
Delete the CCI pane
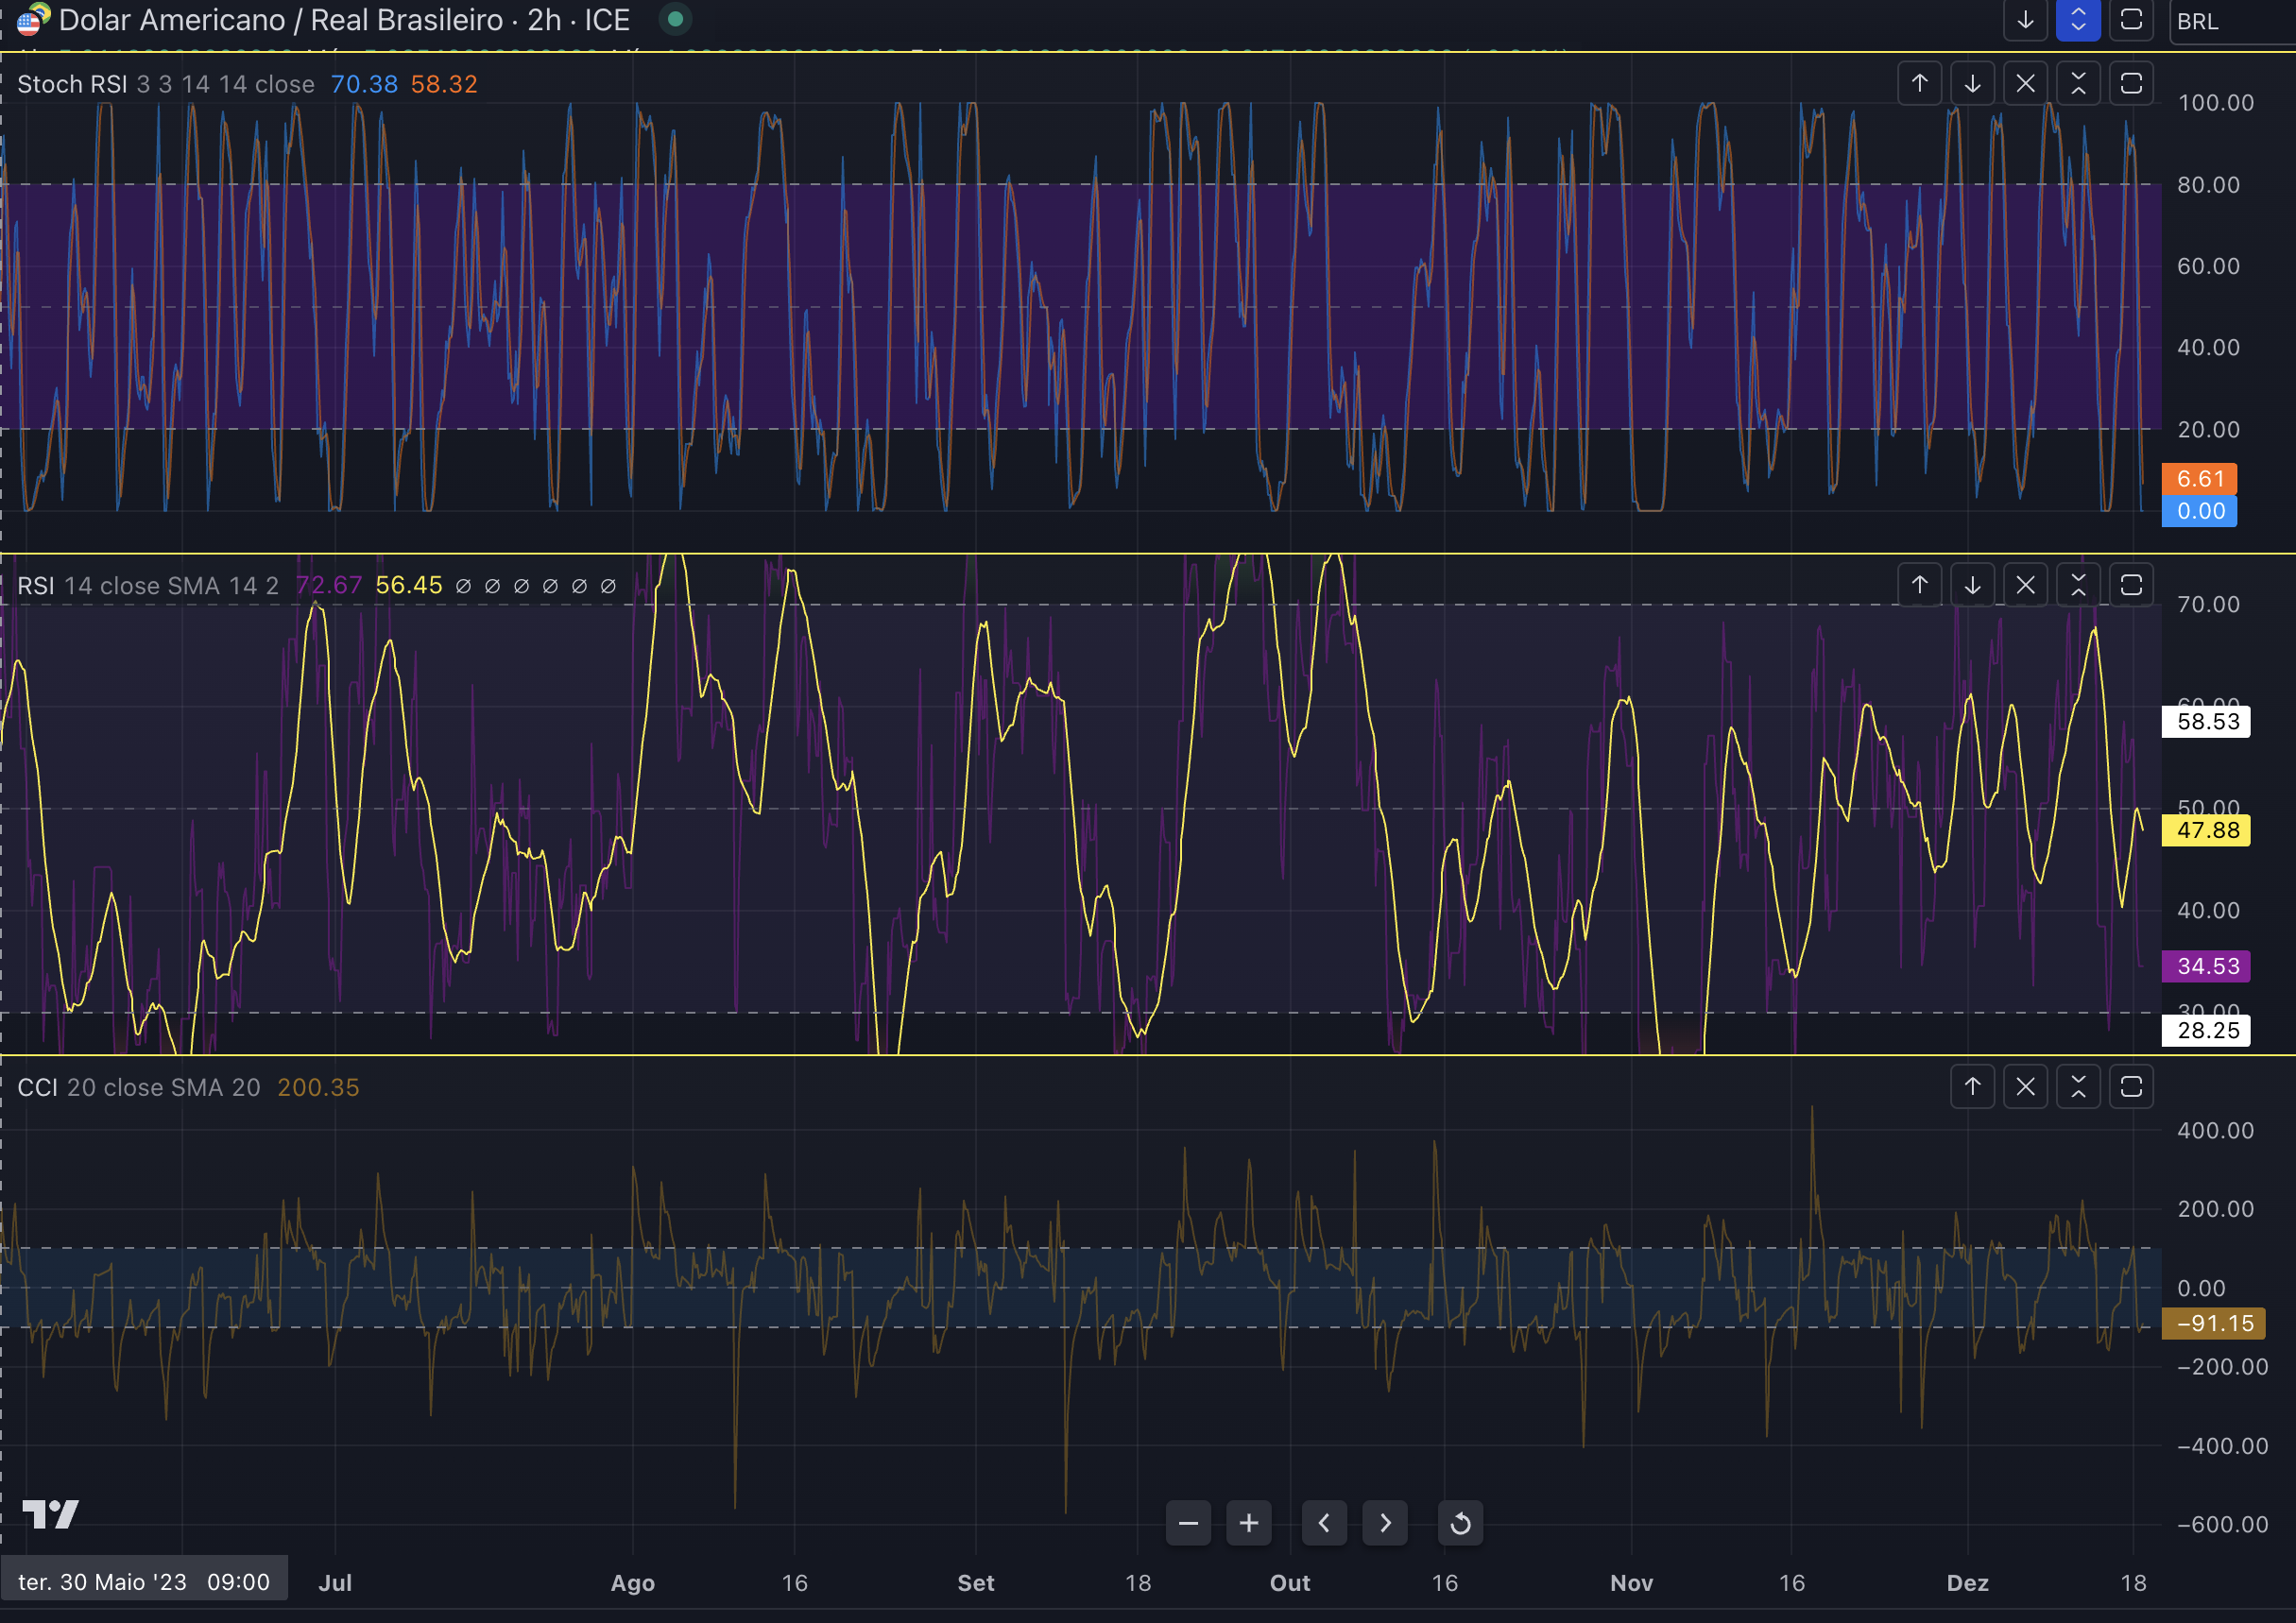pos(2025,1087)
